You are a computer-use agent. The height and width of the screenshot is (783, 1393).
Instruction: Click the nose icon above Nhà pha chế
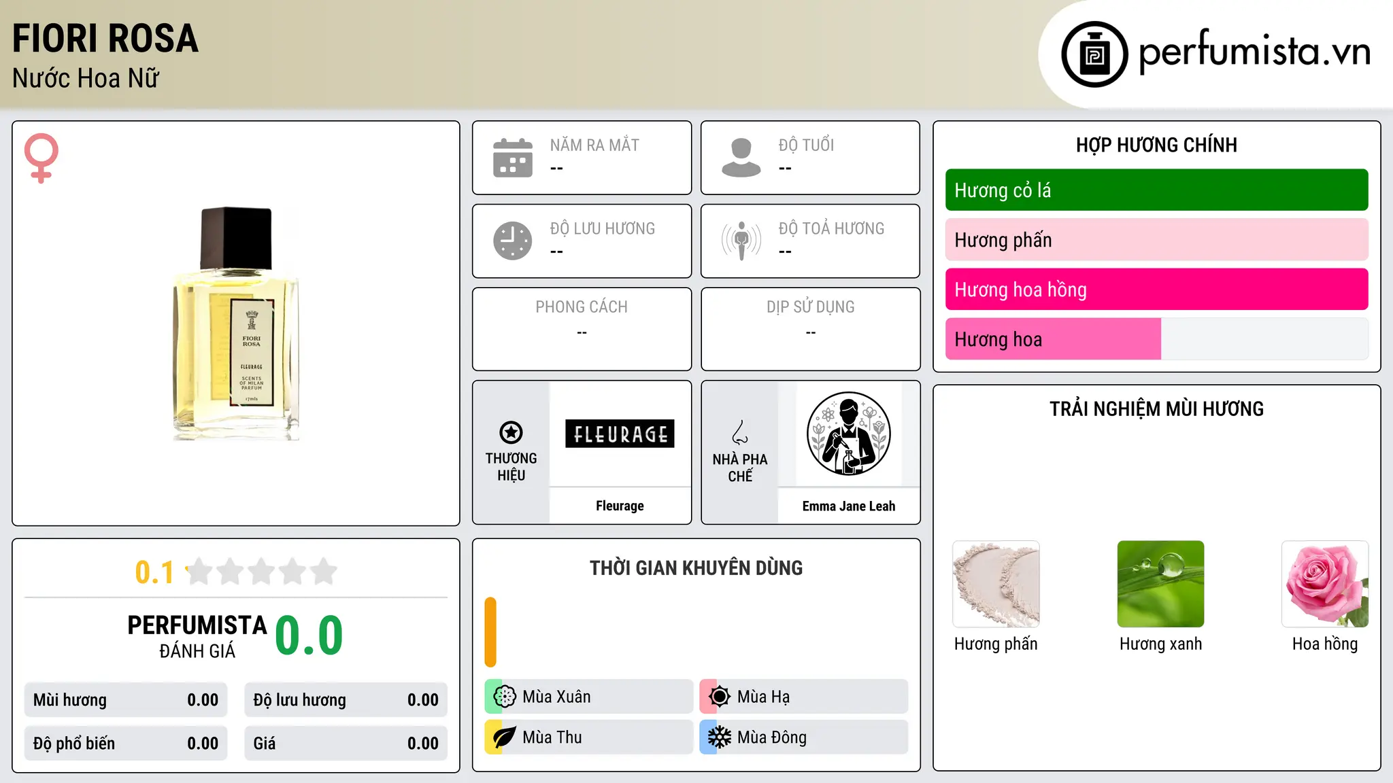pos(740,432)
